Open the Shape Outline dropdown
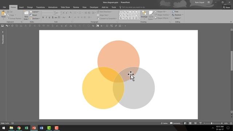The width and height of the screenshot is (233, 131). coord(162,15)
